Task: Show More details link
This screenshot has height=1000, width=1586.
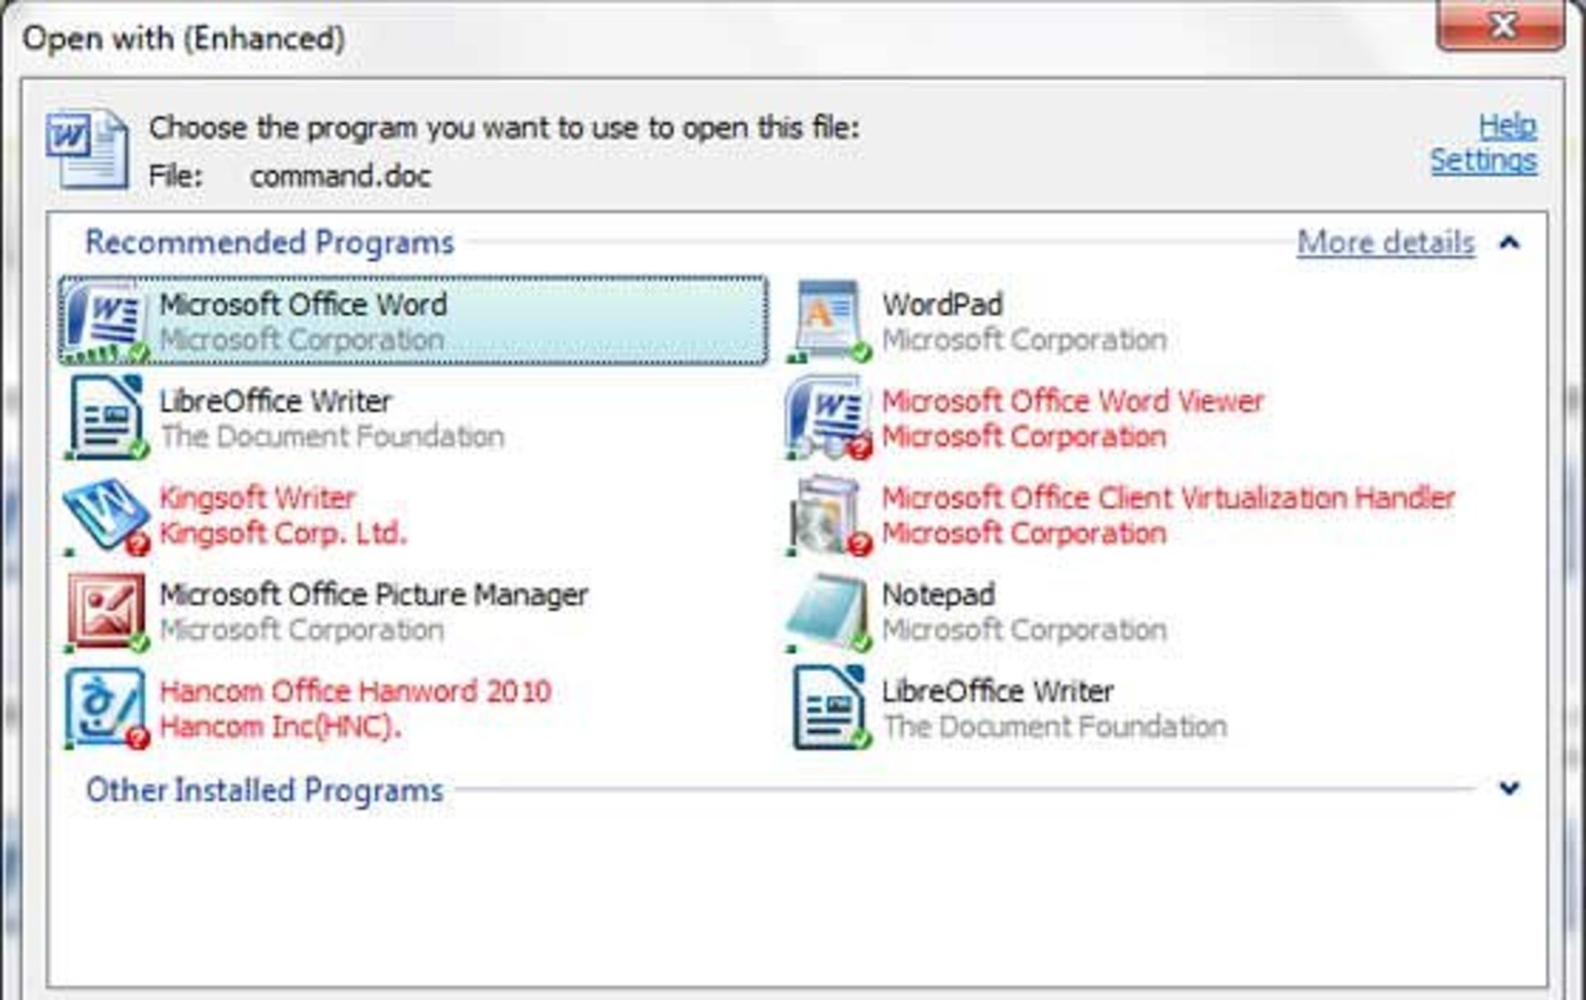Action: (1385, 243)
